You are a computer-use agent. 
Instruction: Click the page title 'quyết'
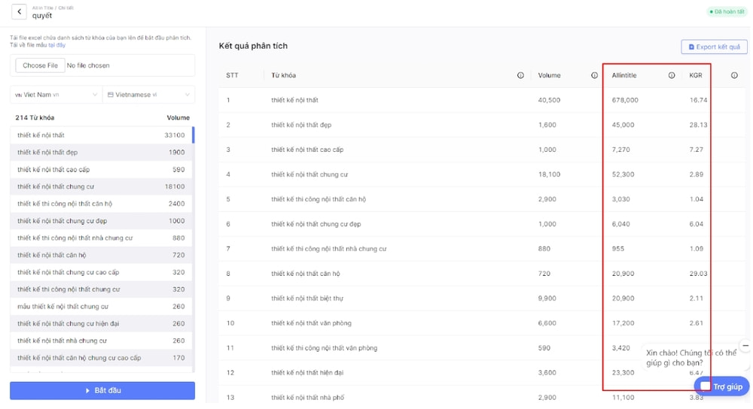41,16
